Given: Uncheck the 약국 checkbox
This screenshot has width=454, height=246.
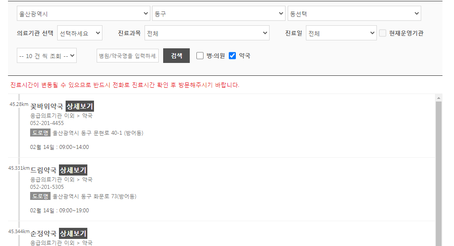Looking at the screenshot, I should (232, 55).
